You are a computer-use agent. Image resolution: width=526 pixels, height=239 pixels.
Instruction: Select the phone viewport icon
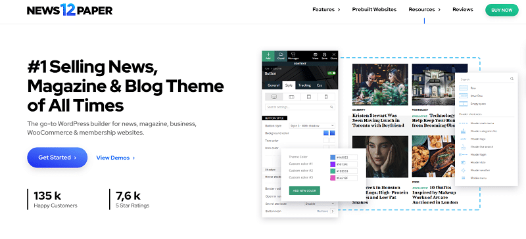pos(325,97)
